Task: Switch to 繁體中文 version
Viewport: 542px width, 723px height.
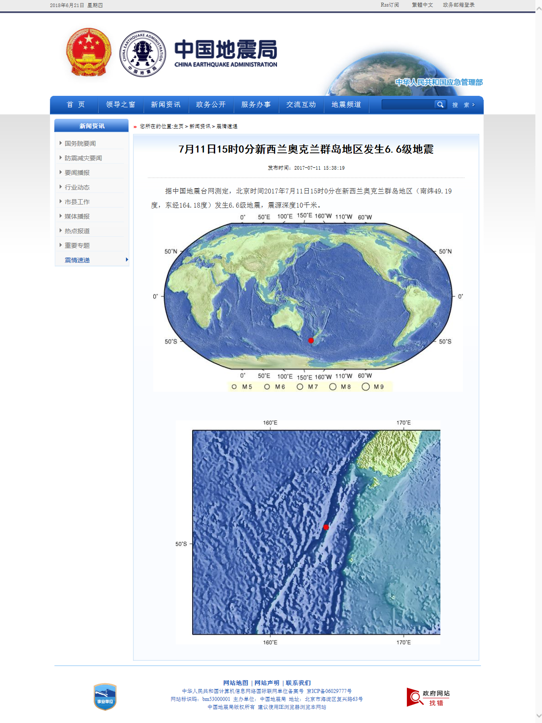Action: click(x=422, y=5)
